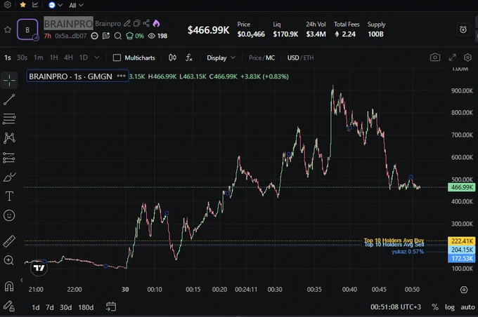
Task: Select the 1s timeframe
Action: (8, 58)
